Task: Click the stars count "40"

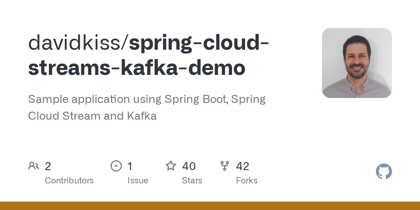Action: point(189,166)
